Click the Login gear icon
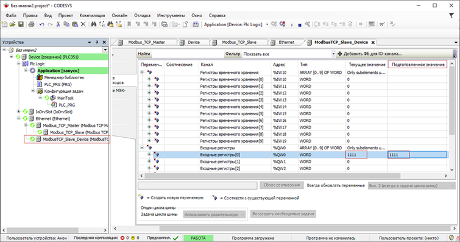This screenshot has height=242, width=460. [x=274, y=24]
